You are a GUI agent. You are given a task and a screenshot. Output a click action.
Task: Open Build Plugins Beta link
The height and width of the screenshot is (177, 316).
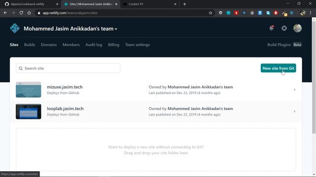[x=284, y=45]
